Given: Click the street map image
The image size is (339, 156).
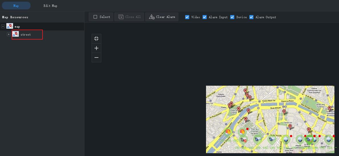Looking at the screenshot, I should (270, 119).
